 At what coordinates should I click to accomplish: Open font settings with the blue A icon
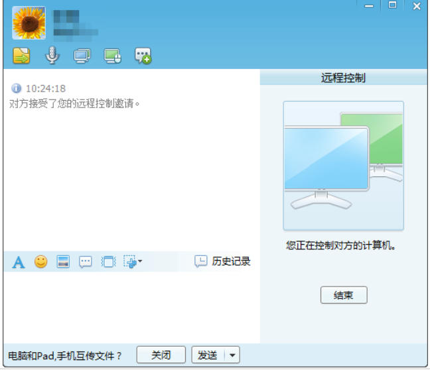point(19,262)
